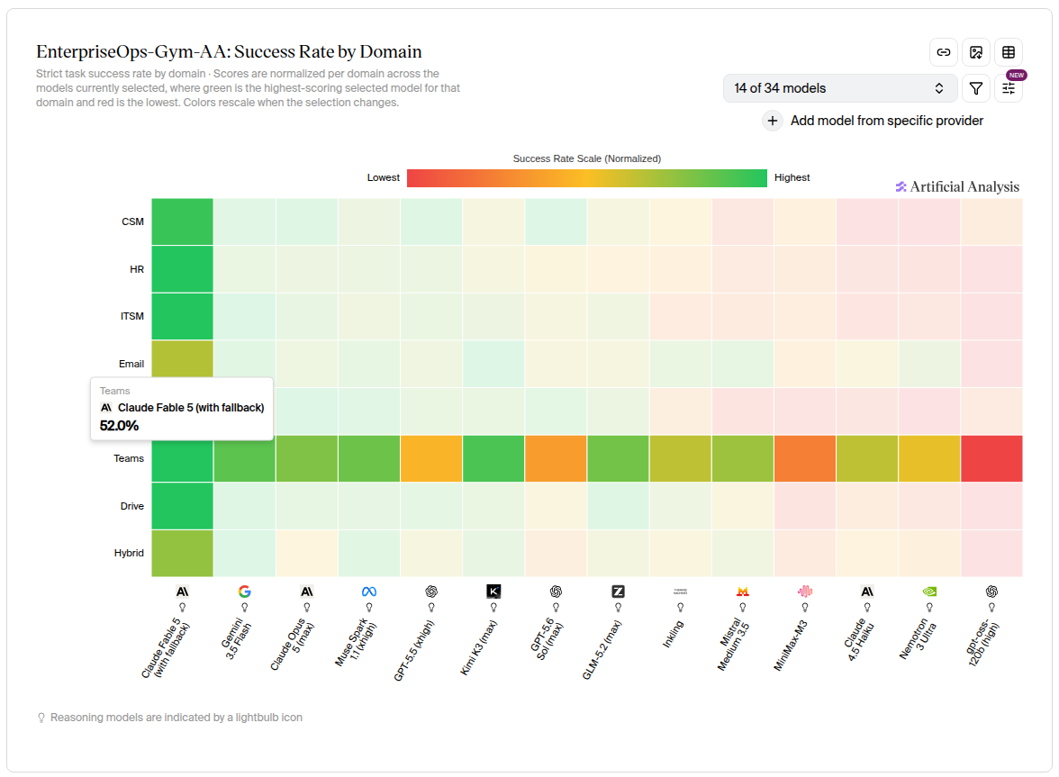Image resolution: width=1059 pixels, height=777 pixels.
Task: Click the MiniMax logo above MiniMax-M3
Action: click(805, 592)
